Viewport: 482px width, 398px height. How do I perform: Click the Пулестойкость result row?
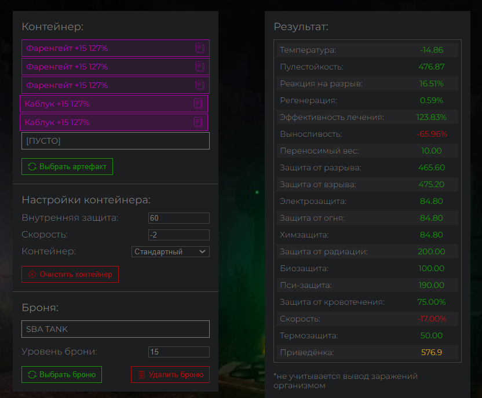(368, 67)
